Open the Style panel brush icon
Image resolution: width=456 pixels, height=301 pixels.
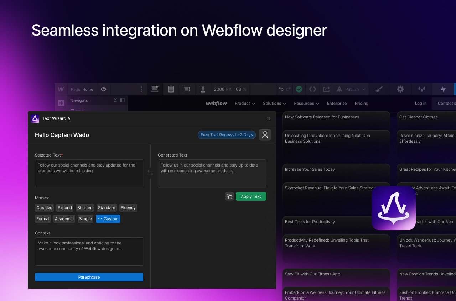point(379,89)
